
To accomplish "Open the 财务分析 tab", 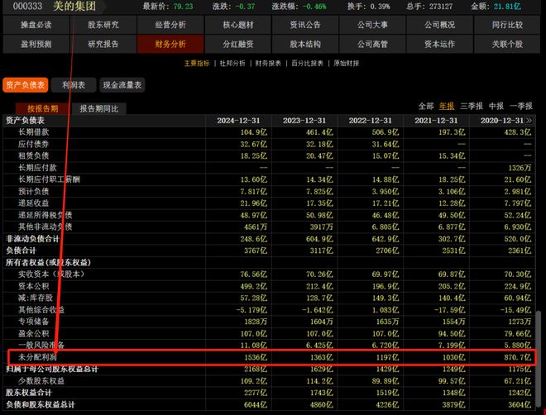I will pos(171,44).
